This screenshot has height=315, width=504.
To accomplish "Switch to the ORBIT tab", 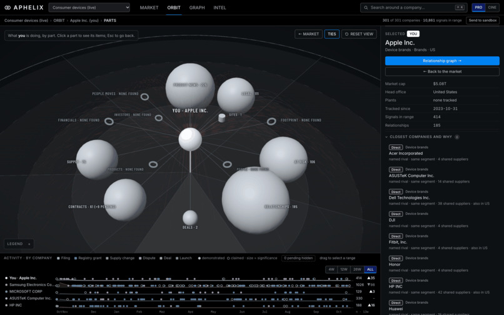I will (174, 7).
